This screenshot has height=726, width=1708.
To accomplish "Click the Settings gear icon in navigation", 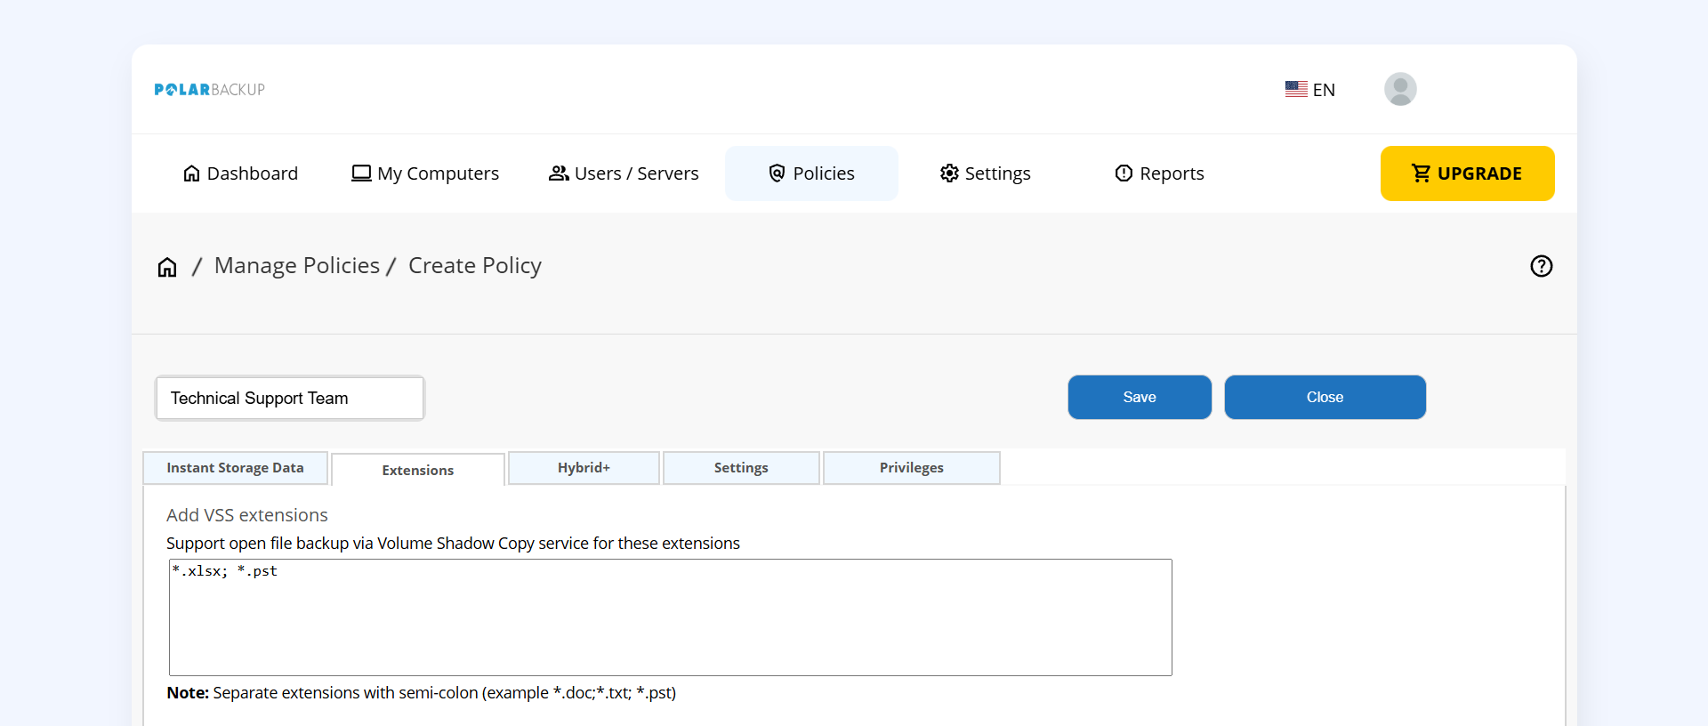I will [x=949, y=173].
